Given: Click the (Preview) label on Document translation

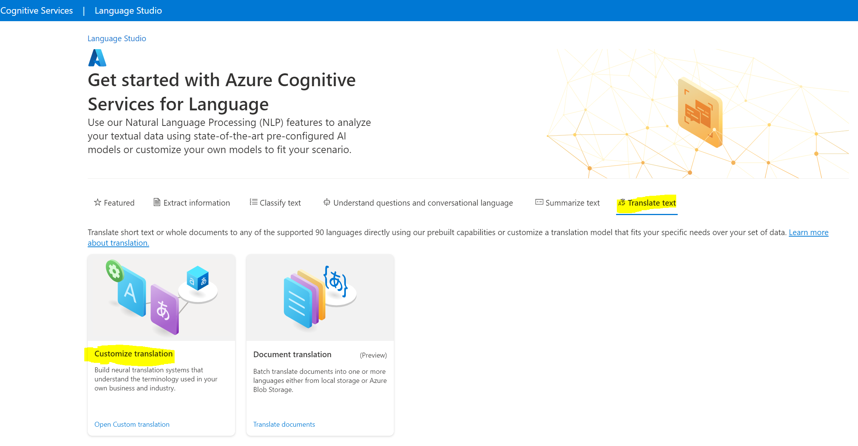Looking at the screenshot, I should [373, 355].
